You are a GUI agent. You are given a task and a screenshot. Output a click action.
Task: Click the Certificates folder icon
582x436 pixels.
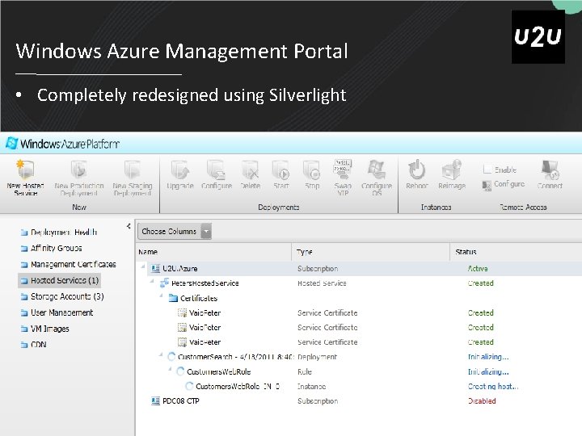pyautogui.click(x=173, y=298)
